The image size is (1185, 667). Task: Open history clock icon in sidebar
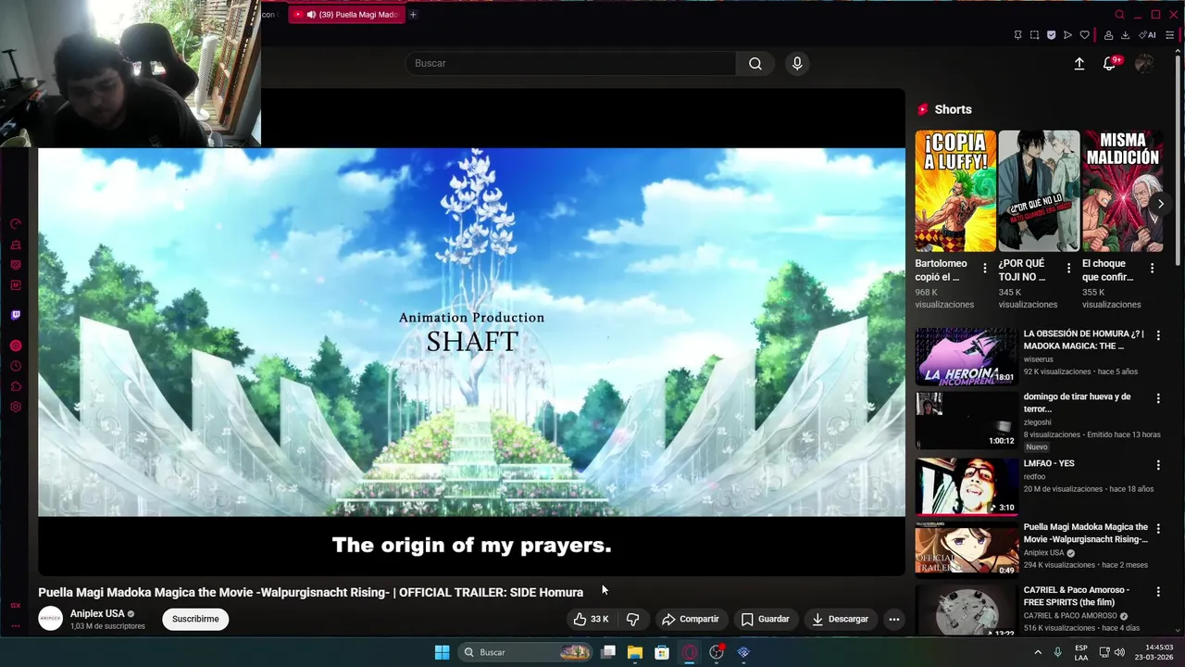16,366
